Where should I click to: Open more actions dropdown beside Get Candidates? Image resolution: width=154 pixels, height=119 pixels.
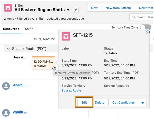point(142,103)
